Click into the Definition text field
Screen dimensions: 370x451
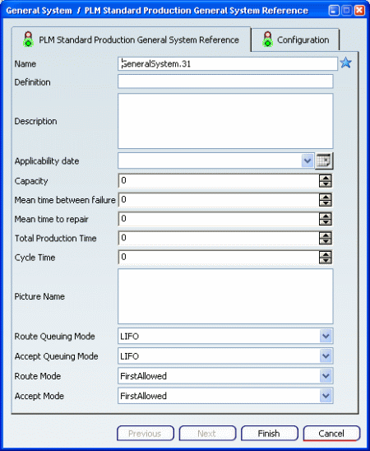coord(225,81)
